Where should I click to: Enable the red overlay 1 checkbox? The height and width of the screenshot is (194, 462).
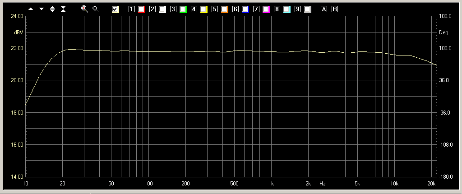pos(141,9)
